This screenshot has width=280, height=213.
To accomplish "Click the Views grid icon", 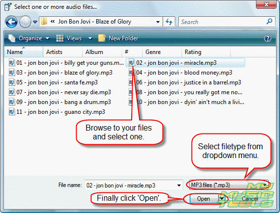I will [x=60, y=38].
